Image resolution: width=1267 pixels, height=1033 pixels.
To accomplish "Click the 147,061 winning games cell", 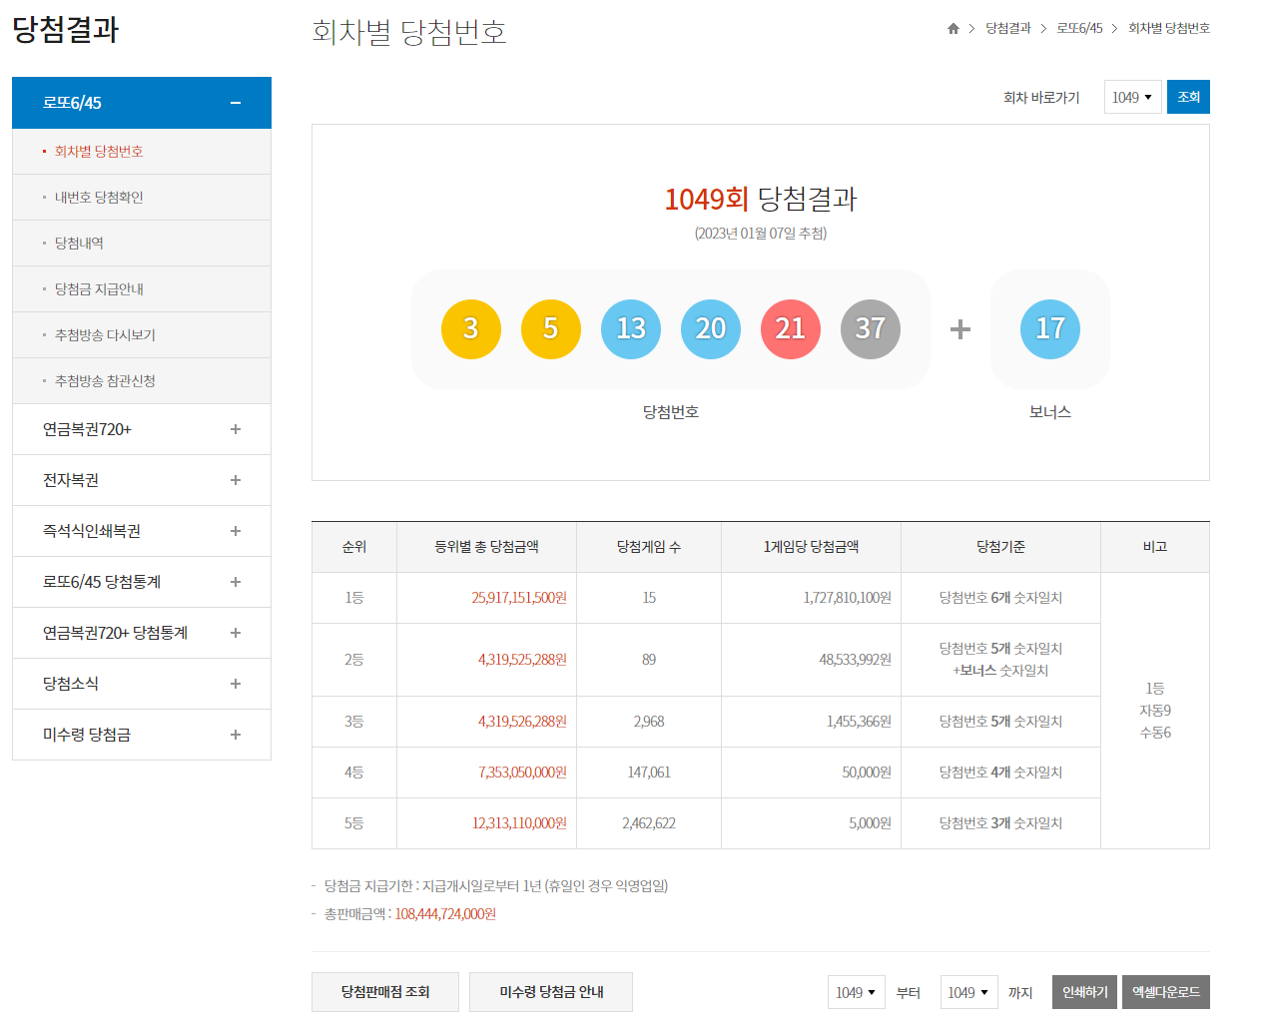I will point(649,773).
